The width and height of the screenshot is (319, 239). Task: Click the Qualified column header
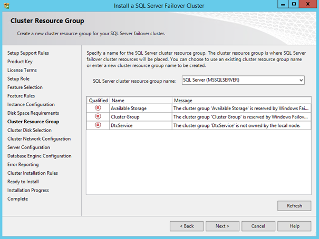click(98, 100)
